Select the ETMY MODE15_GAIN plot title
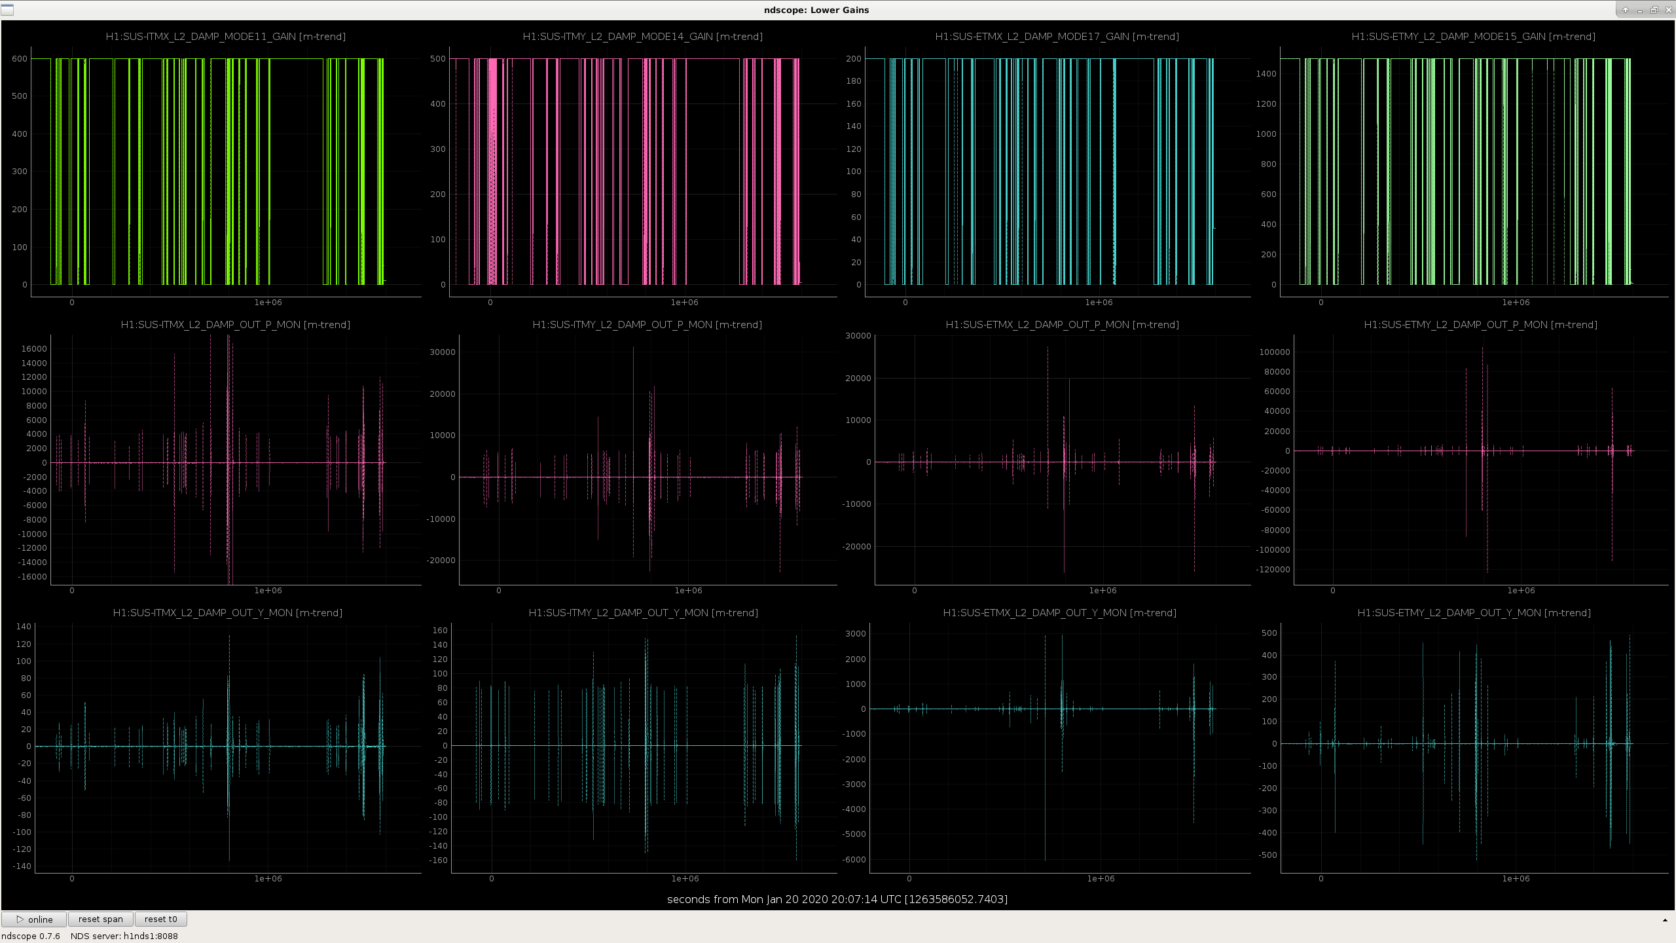Viewport: 1676px width, 943px height. pos(1474,37)
